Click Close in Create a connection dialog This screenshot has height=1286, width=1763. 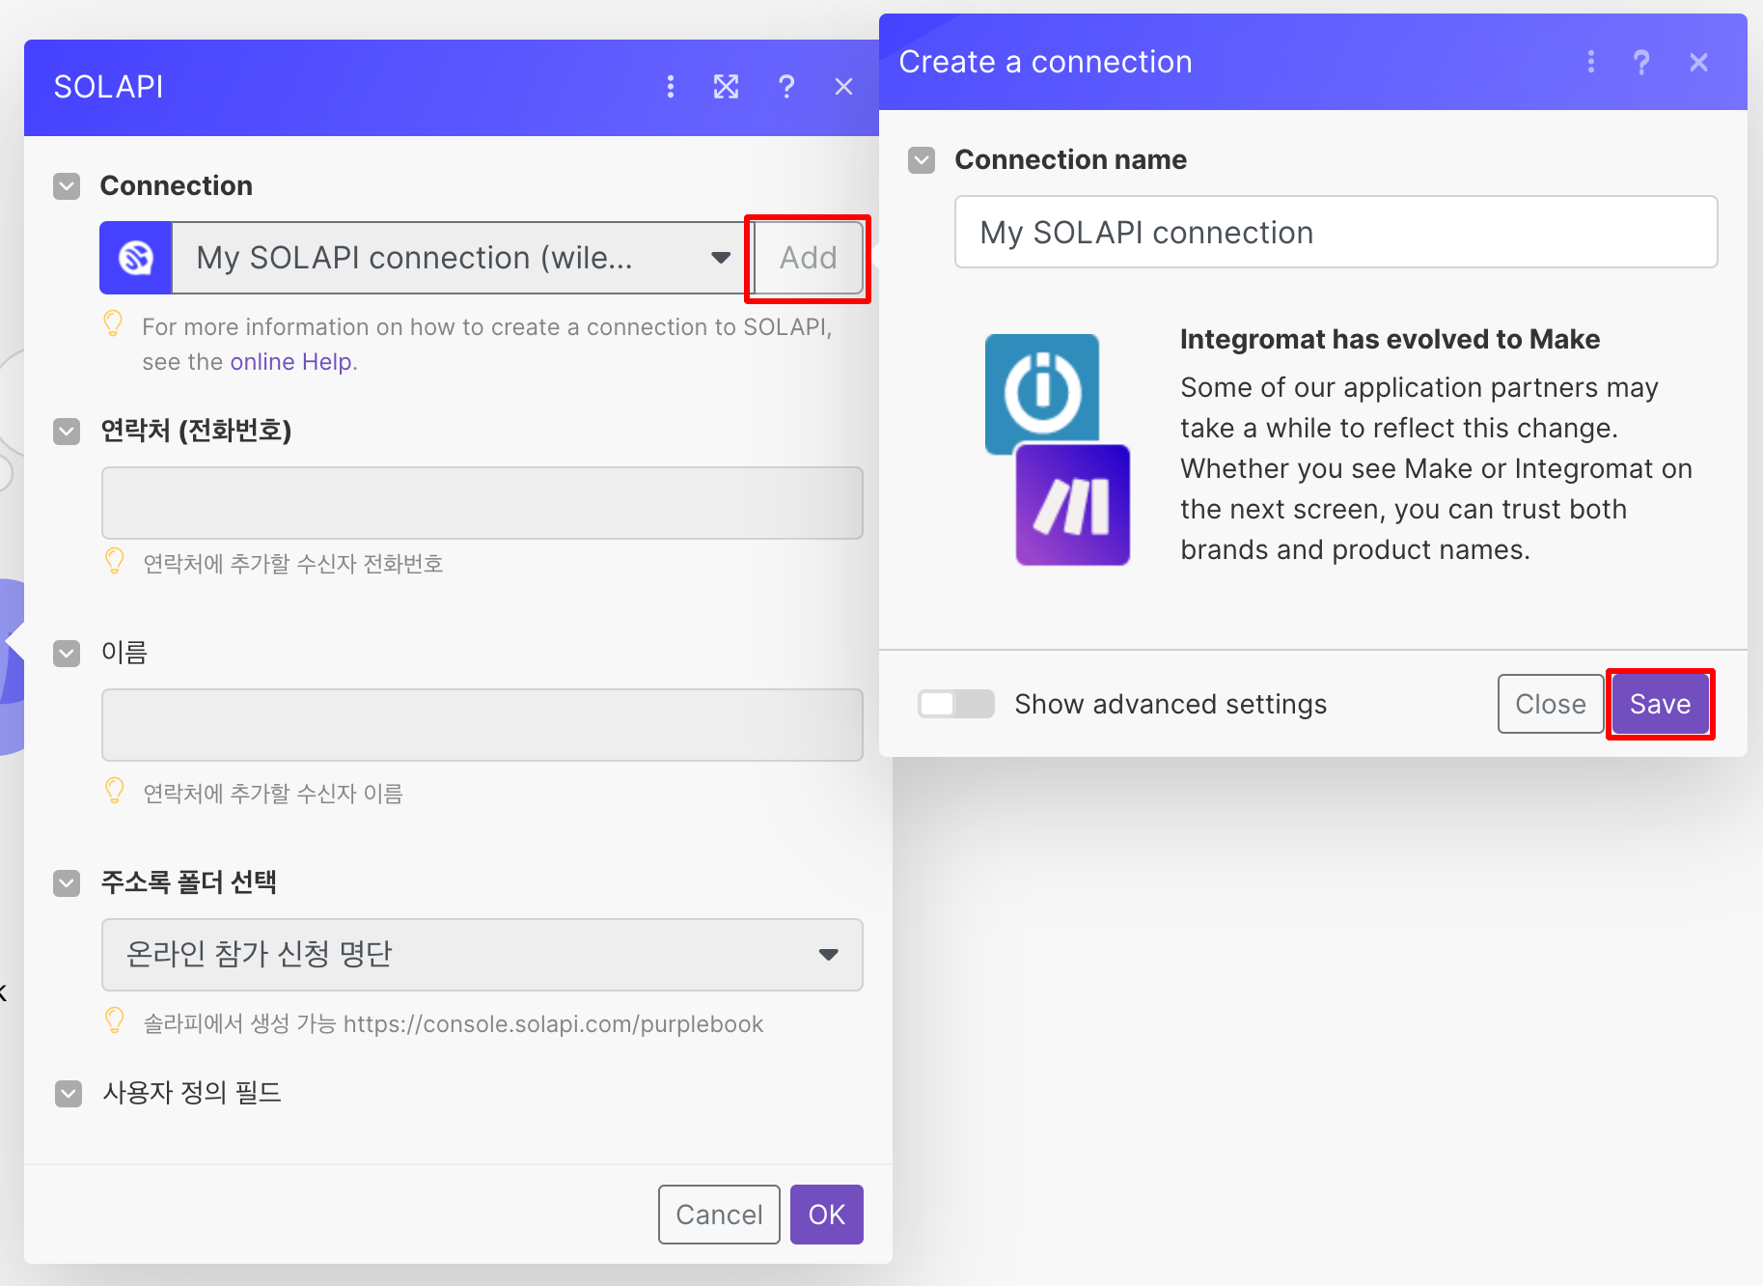click(1550, 704)
